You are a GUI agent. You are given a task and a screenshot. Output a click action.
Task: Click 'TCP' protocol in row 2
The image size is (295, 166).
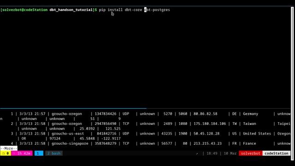[126, 124]
